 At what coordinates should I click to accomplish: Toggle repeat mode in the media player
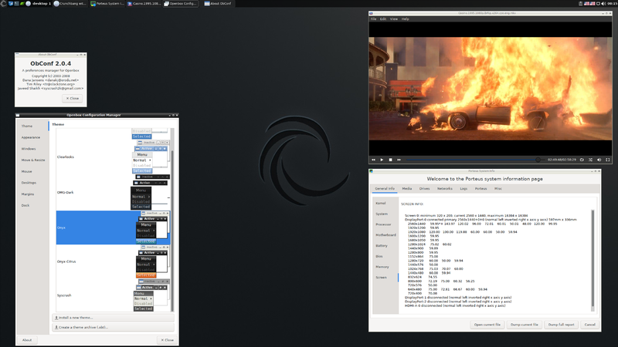[582, 160]
